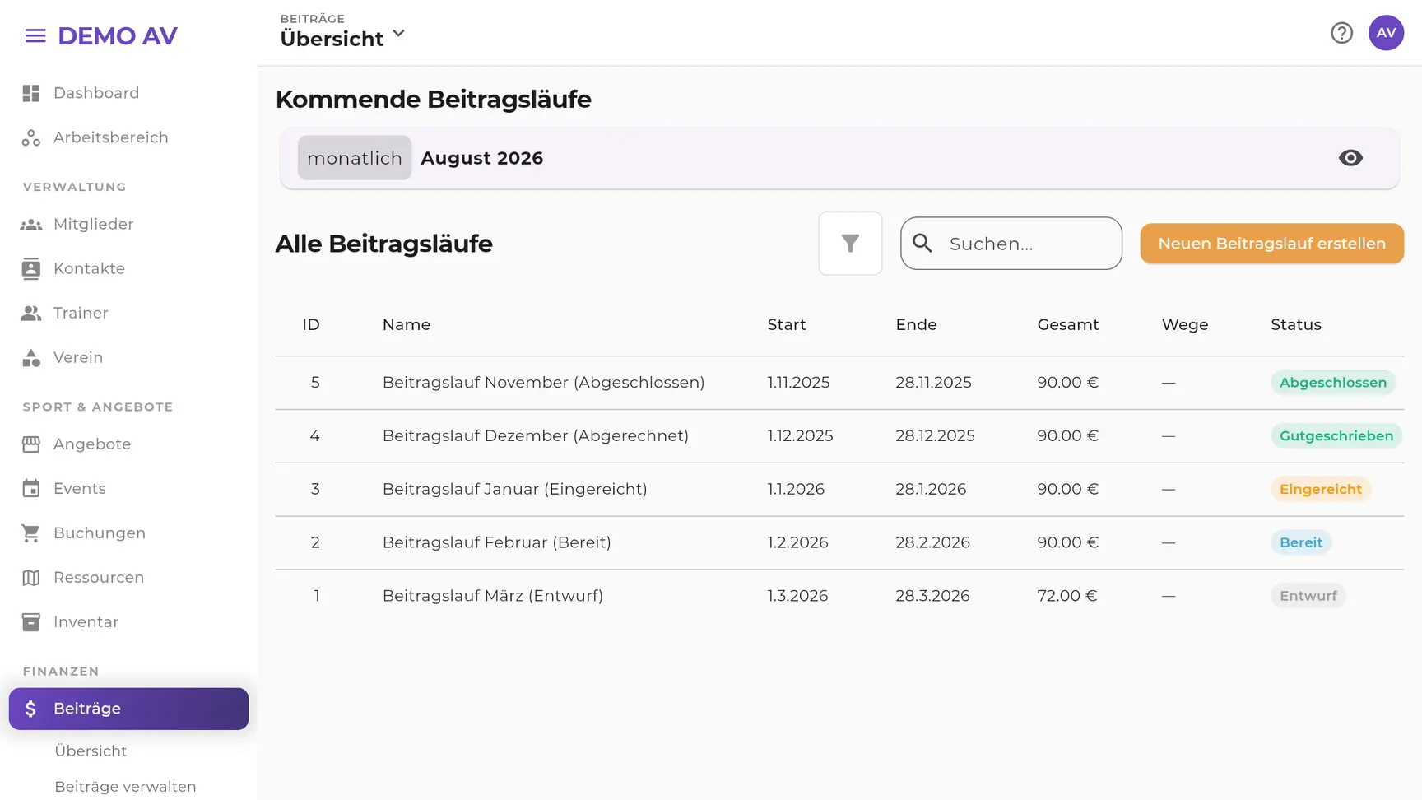Click the Ressourcen map icon
Image resolution: width=1422 pixels, height=800 pixels.
click(31, 577)
